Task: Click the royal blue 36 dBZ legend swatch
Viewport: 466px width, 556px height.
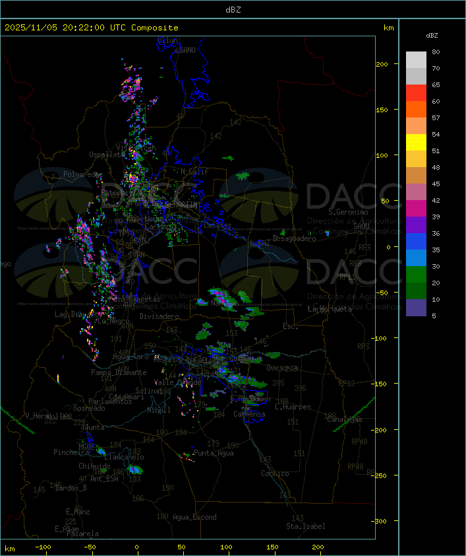Action: [x=416, y=241]
